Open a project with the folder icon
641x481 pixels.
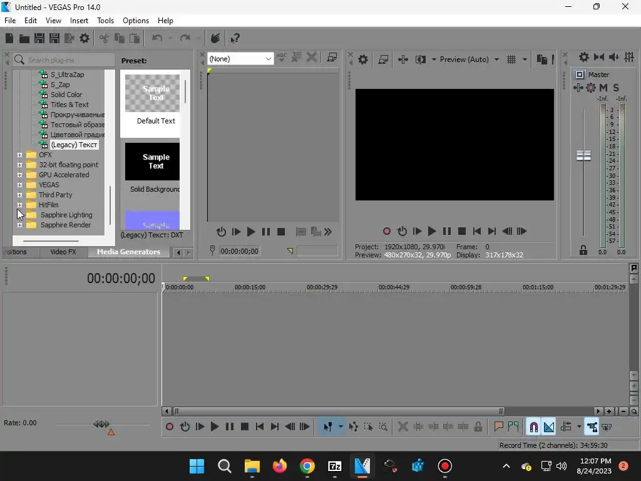[24, 38]
